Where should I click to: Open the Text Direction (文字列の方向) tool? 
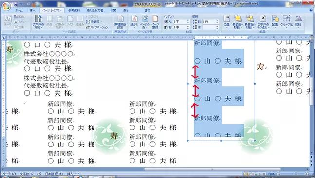pyautogui.click(x=38, y=21)
